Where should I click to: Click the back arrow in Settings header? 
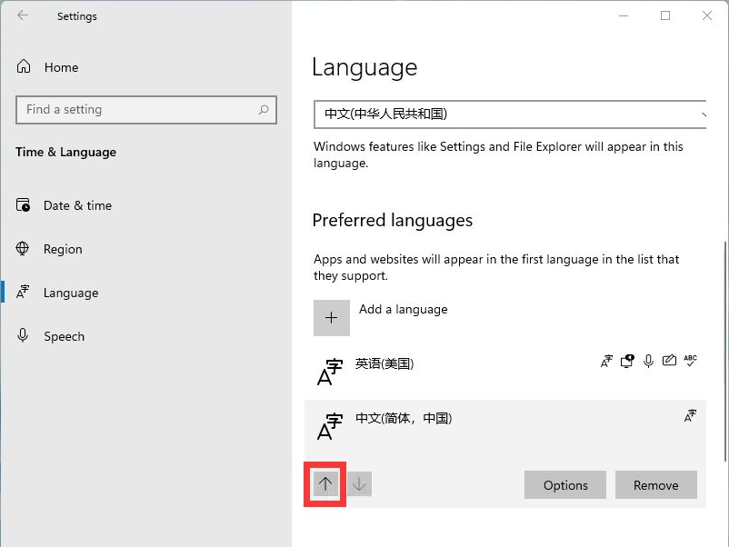tap(23, 15)
